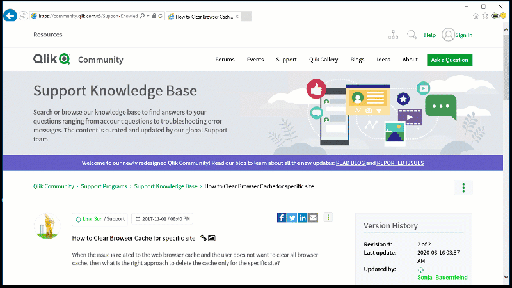Click the address bar search magnifier icon
Screen dimensions: 512x288
(142, 15)
